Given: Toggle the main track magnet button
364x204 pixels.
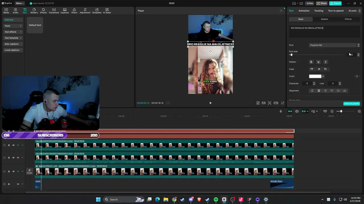Looking at the screenshot, I should [290, 111].
